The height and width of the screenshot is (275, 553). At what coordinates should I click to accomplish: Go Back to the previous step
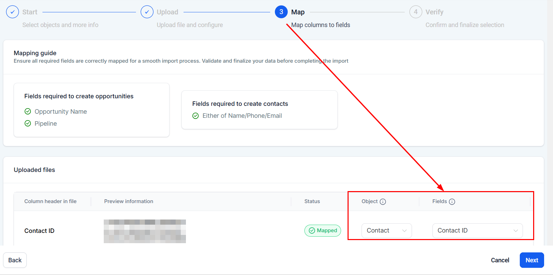(x=15, y=260)
